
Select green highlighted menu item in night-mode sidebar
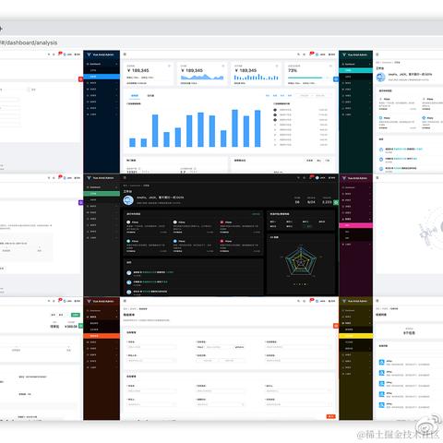102,194
